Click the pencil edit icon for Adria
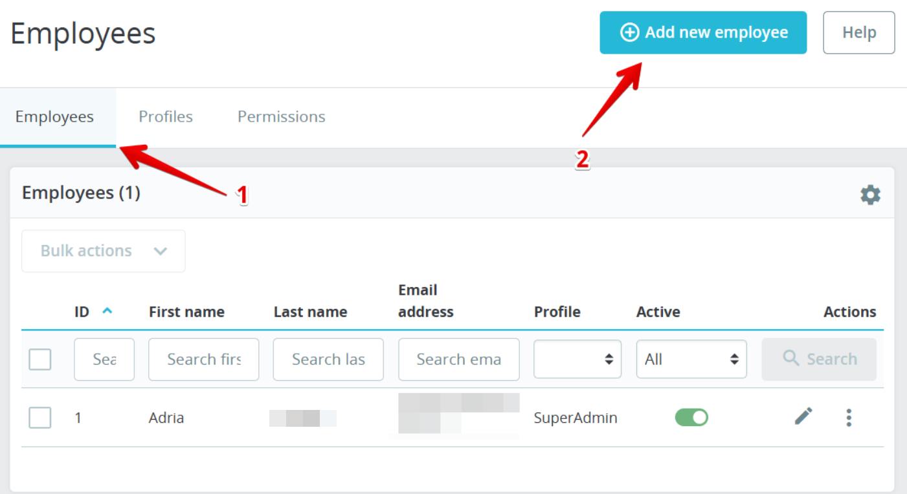The image size is (907, 494). click(x=803, y=416)
